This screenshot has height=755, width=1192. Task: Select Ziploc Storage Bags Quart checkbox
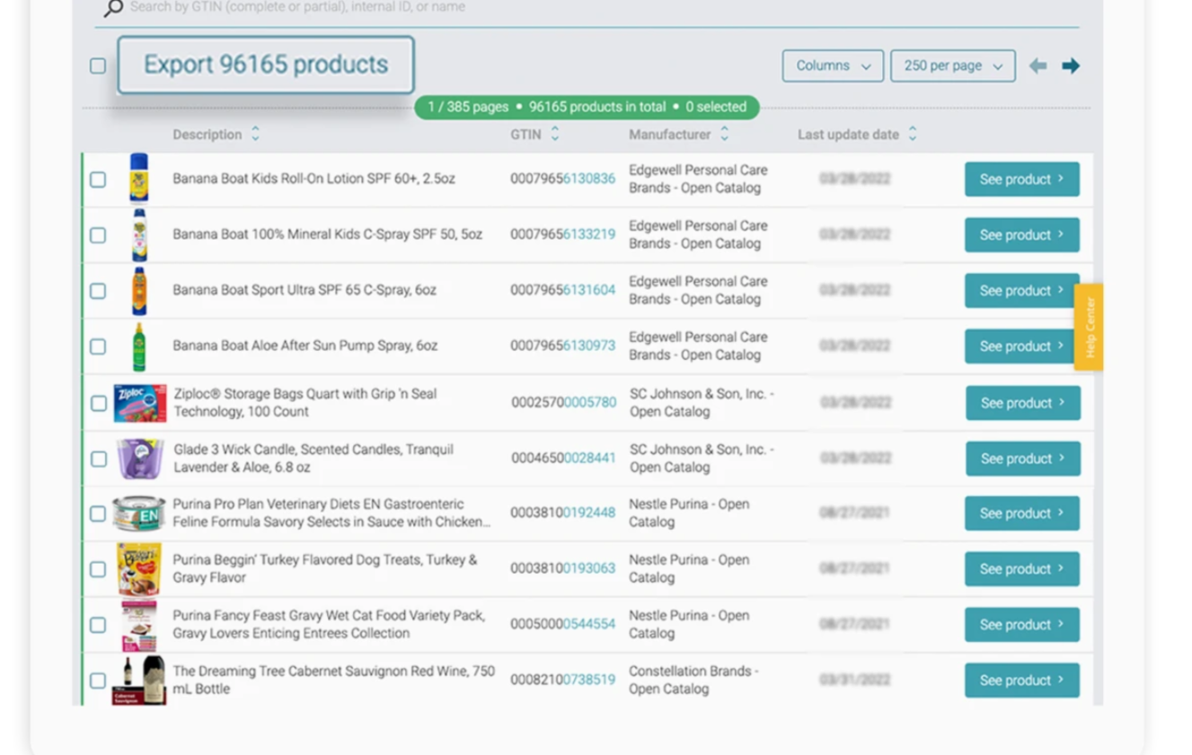(98, 403)
